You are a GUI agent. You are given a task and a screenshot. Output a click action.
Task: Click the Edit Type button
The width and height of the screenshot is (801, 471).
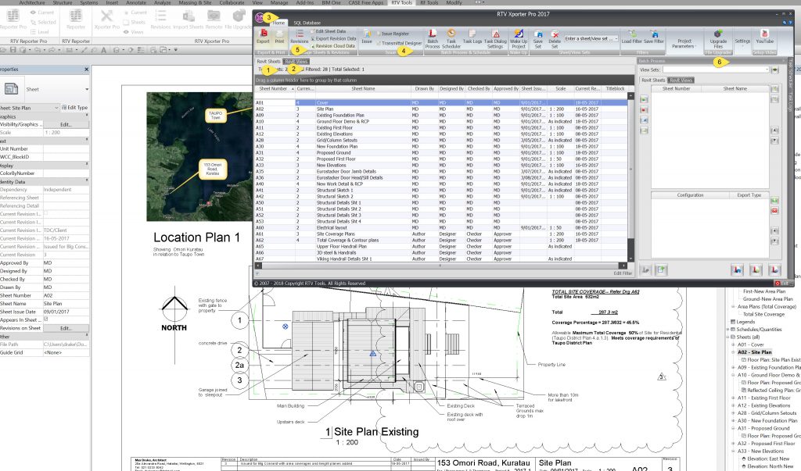(74, 107)
